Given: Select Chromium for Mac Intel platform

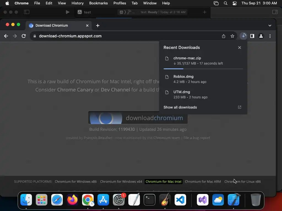Looking at the screenshot, I should pyautogui.click(x=164, y=182).
